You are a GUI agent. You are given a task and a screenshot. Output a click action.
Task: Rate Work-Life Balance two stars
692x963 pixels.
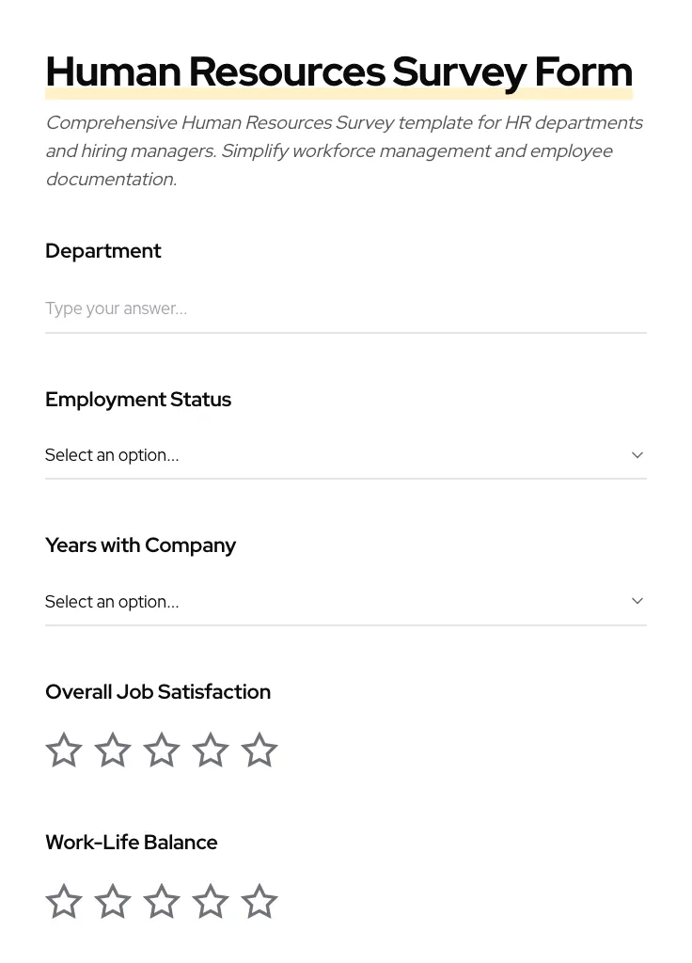(113, 901)
